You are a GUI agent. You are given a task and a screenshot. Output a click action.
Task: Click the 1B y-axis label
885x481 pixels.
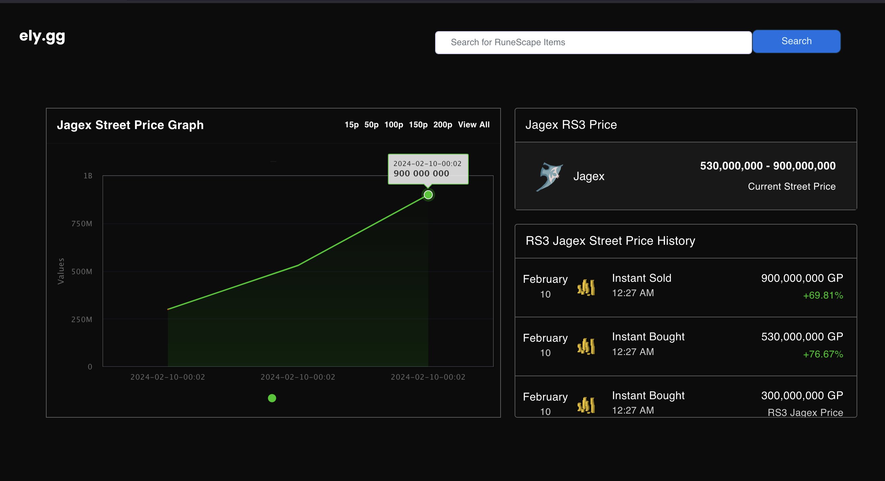(88, 176)
